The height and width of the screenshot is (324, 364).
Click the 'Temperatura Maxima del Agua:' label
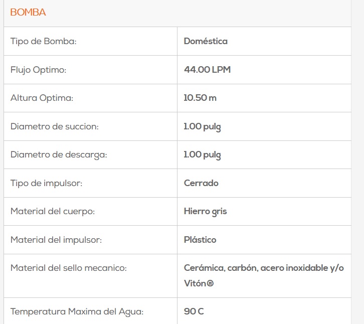(77, 311)
